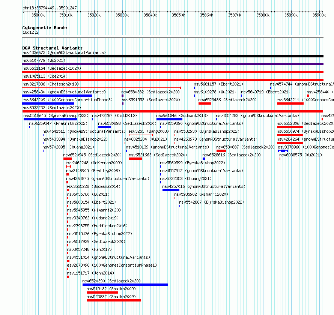Click nsv6520945 (Sedlazeck2020) label

92,155
